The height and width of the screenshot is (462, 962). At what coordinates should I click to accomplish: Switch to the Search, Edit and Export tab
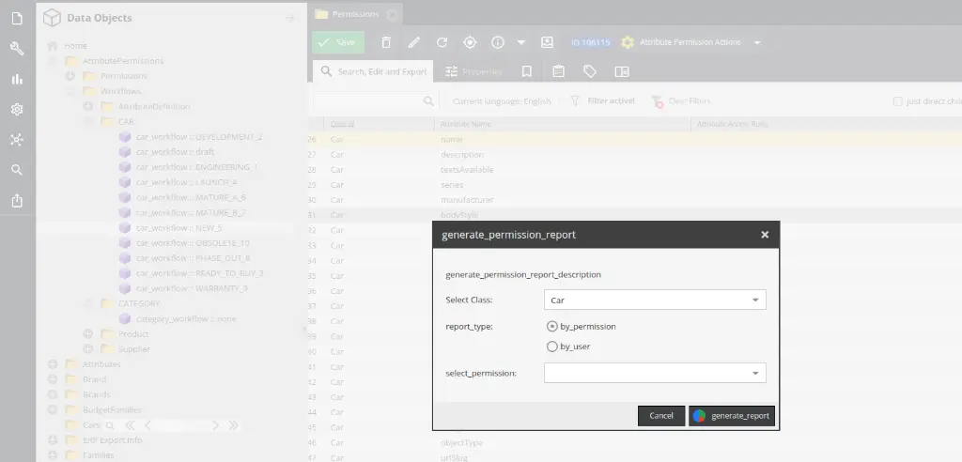coord(373,71)
